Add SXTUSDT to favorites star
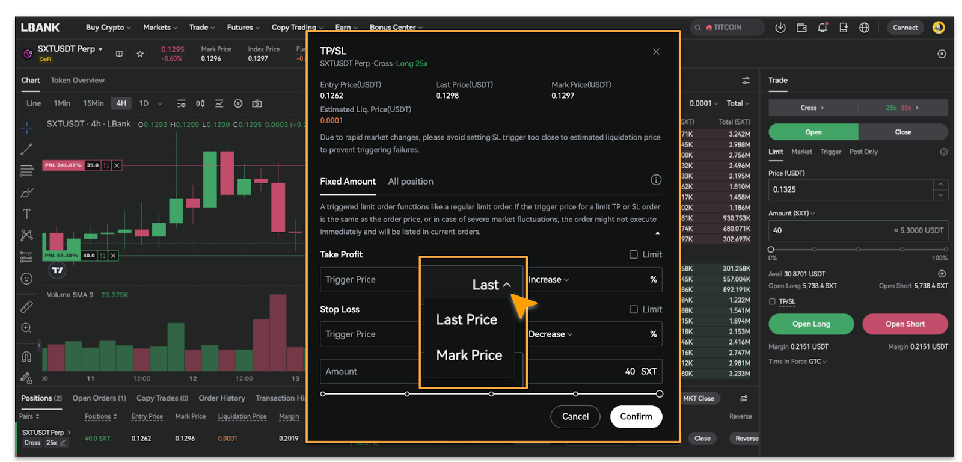Image resolution: width=962 pixels, height=462 pixels. [x=140, y=54]
